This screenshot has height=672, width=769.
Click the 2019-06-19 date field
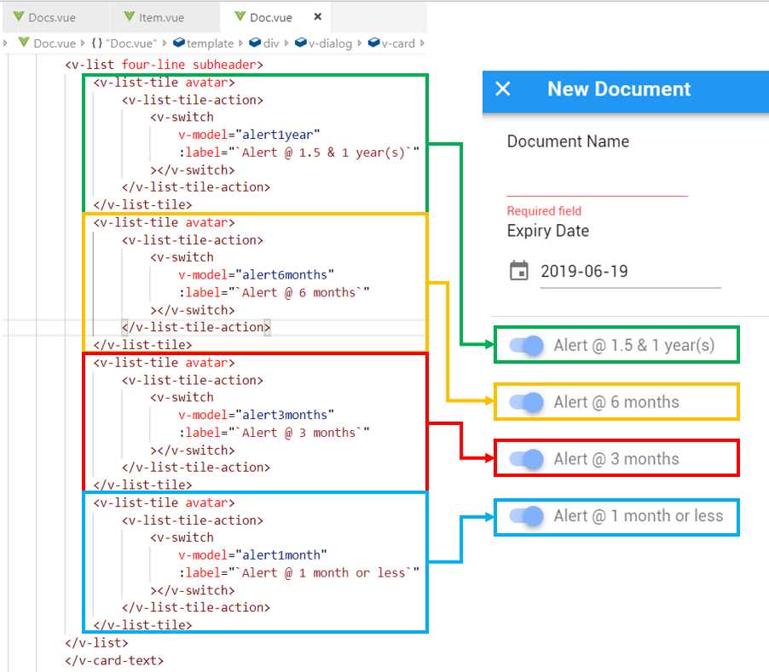click(x=587, y=271)
